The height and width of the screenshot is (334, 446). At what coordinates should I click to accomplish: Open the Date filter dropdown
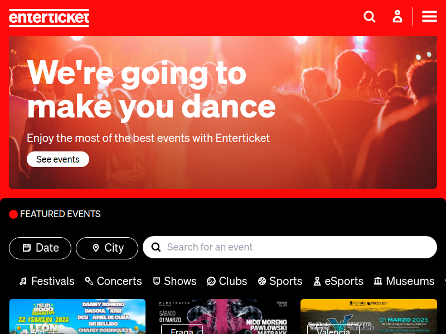point(40,248)
